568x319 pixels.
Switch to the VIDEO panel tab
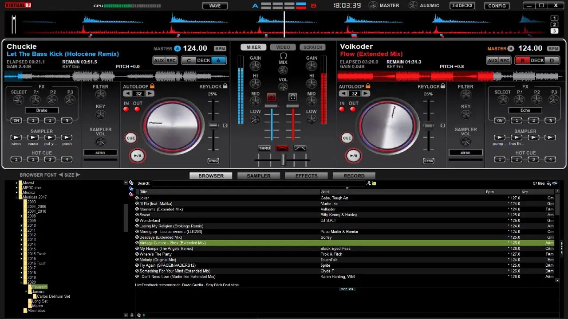(x=283, y=47)
